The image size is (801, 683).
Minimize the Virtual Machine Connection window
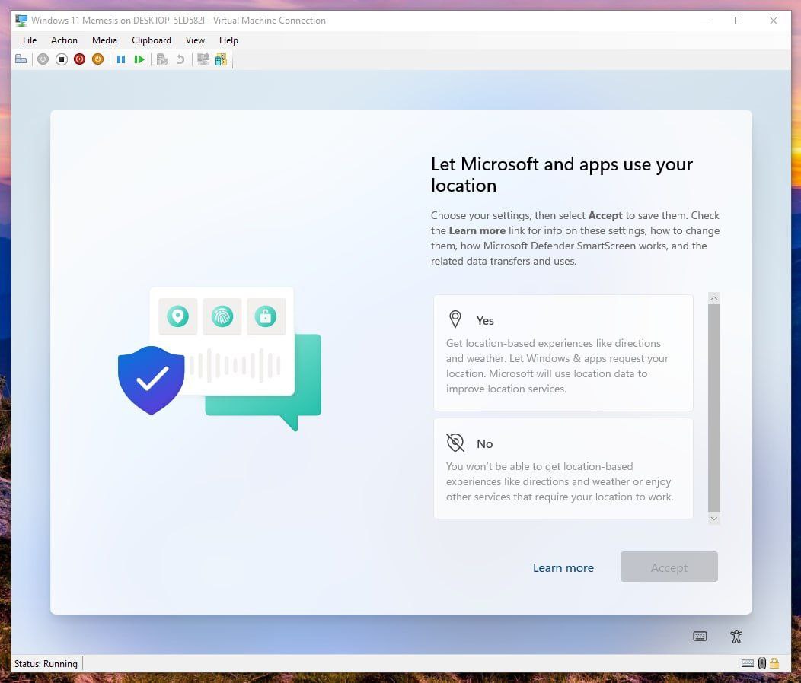[x=704, y=21]
